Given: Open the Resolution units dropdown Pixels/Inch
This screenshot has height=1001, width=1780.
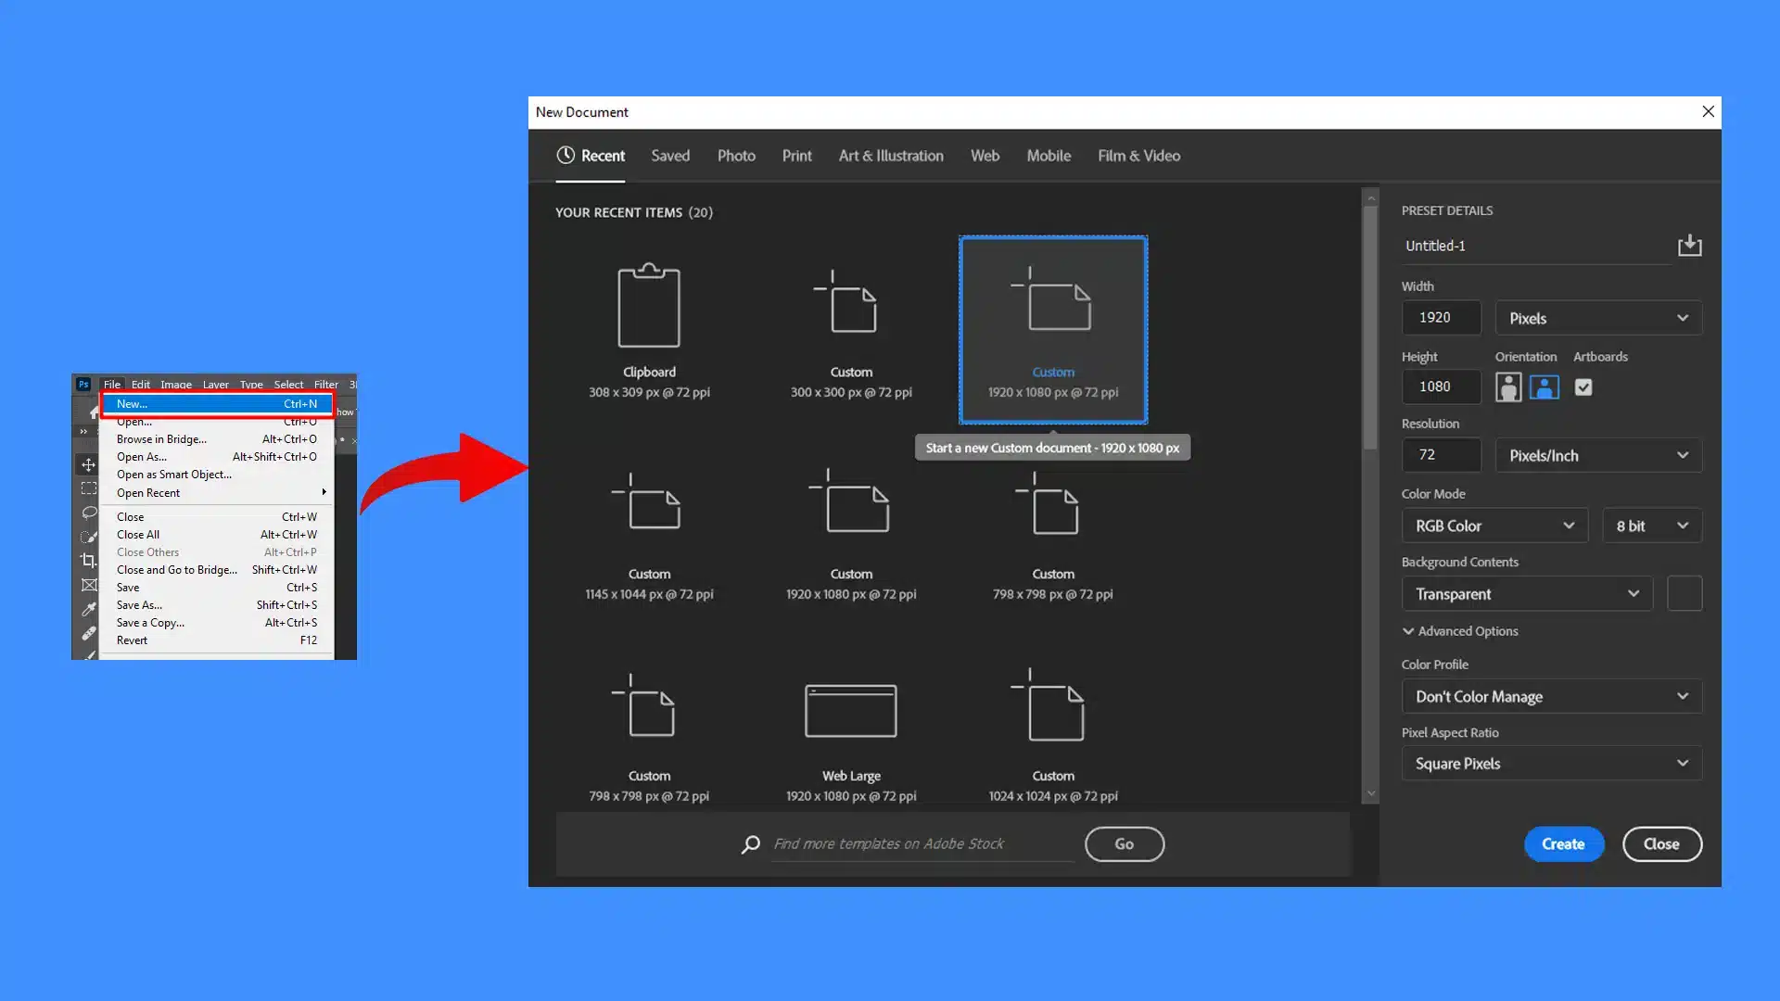Looking at the screenshot, I should pos(1598,455).
